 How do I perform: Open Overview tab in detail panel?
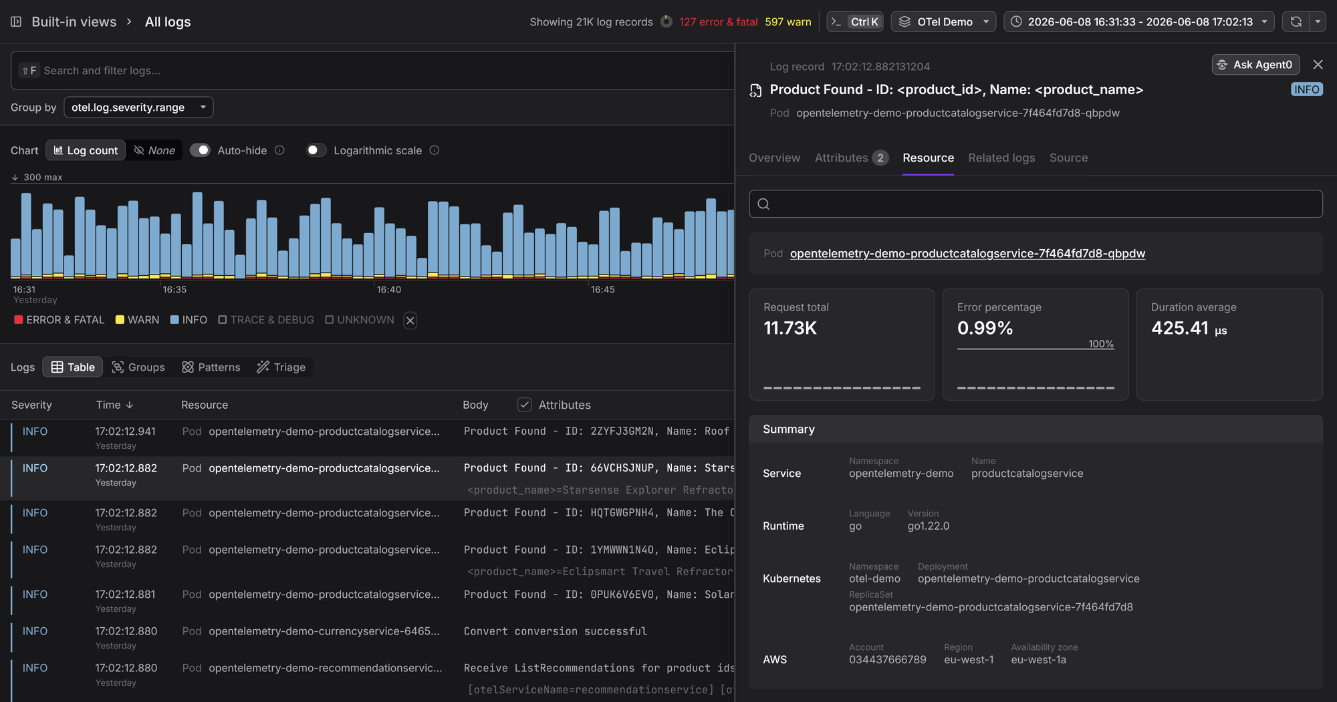pyautogui.click(x=774, y=158)
